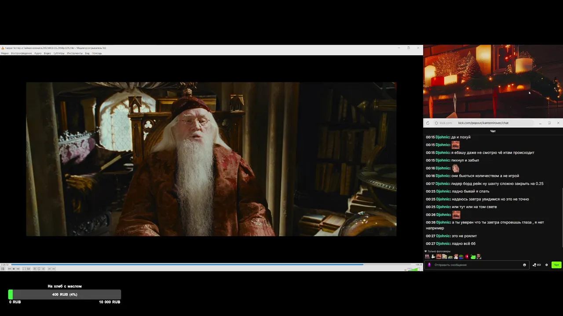Image resolution: width=563 pixels, height=316 pixels.
Task: Open the Вид menu
Action: pyautogui.click(x=87, y=53)
